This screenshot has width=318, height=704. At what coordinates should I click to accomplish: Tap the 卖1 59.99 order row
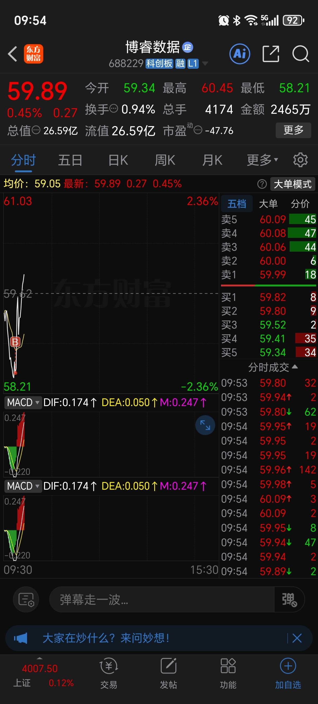tap(268, 275)
